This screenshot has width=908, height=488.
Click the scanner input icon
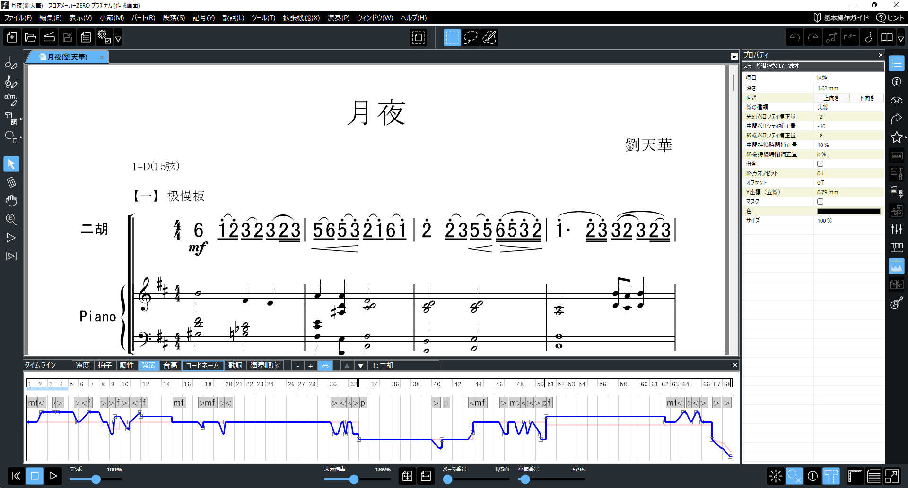click(49, 37)
